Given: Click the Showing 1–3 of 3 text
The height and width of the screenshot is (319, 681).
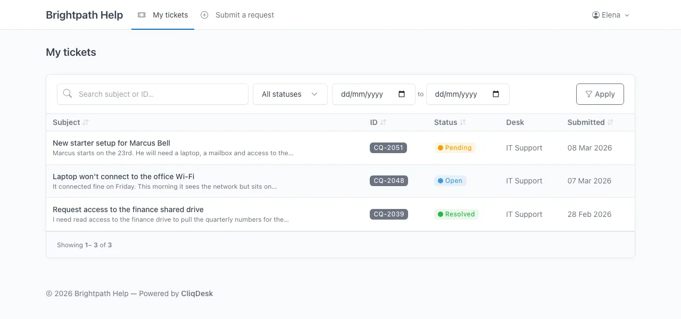Looking at the screenshot, I should [84, 245].
